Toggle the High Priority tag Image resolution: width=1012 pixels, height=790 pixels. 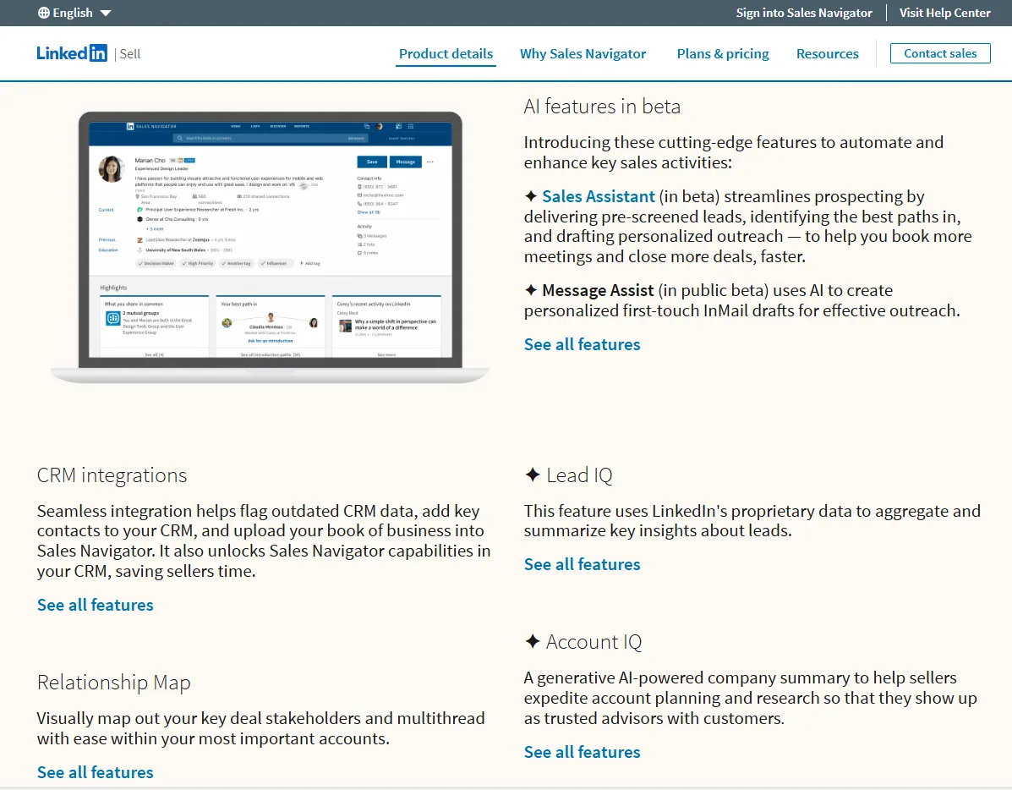pos(198,263)
